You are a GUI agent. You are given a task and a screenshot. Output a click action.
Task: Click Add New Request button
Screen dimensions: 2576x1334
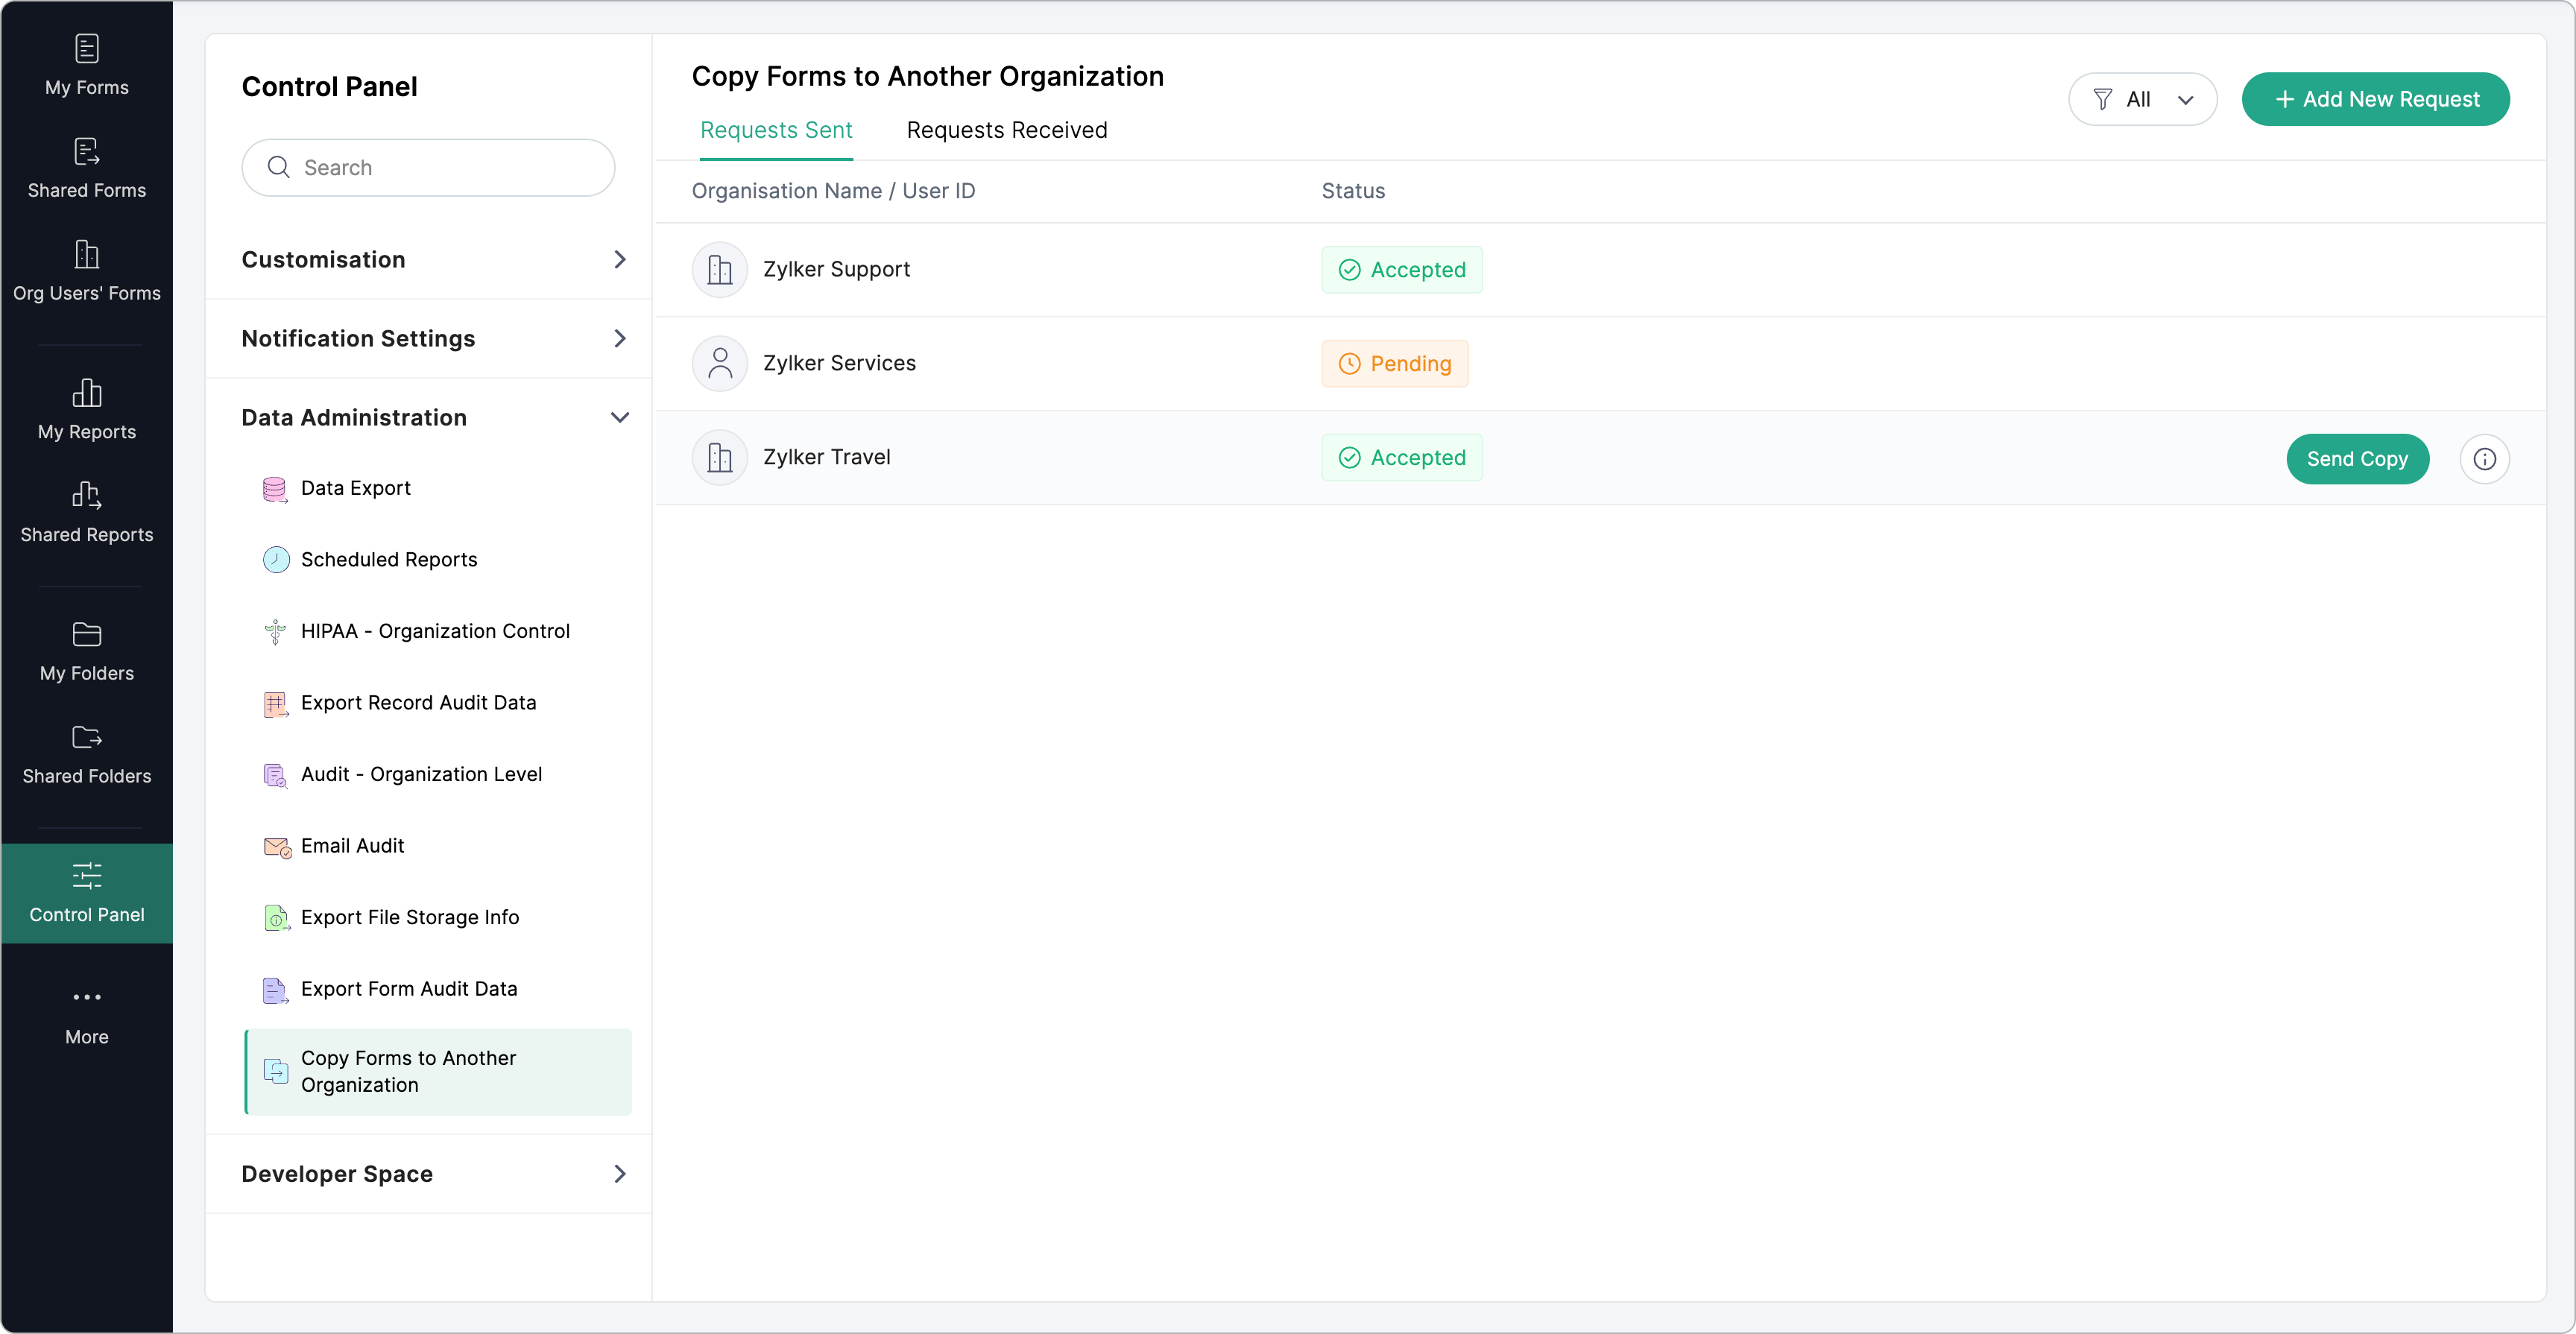point(2375,99)
